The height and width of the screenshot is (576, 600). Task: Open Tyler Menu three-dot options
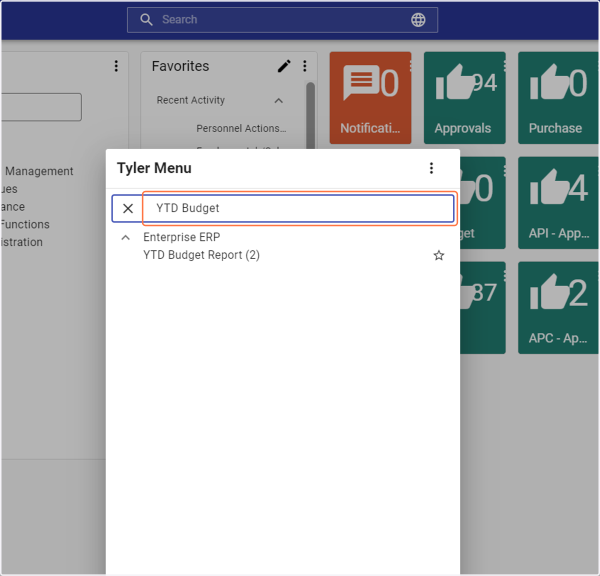431,168
